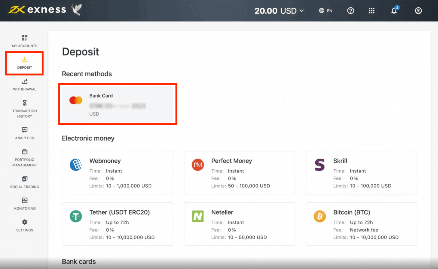Viewport: 438px width, 269px height.
Task: Open Portfolio Management in sidebar
Action: pos(25,158)
